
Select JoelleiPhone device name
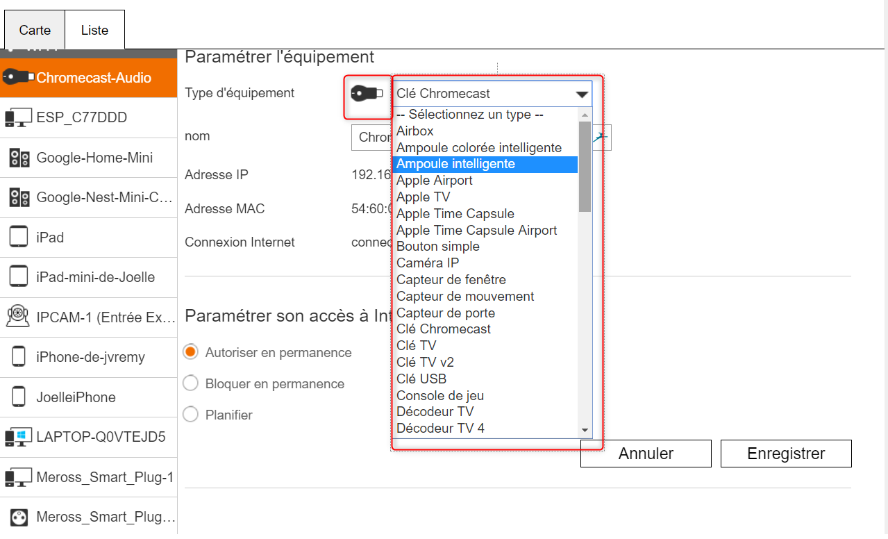click(76, 397)
